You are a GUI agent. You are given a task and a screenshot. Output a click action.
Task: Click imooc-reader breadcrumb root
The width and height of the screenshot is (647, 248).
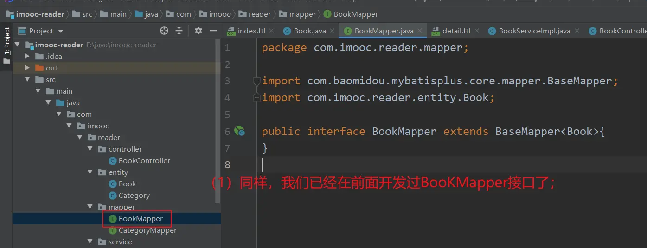tap(39, 14)
